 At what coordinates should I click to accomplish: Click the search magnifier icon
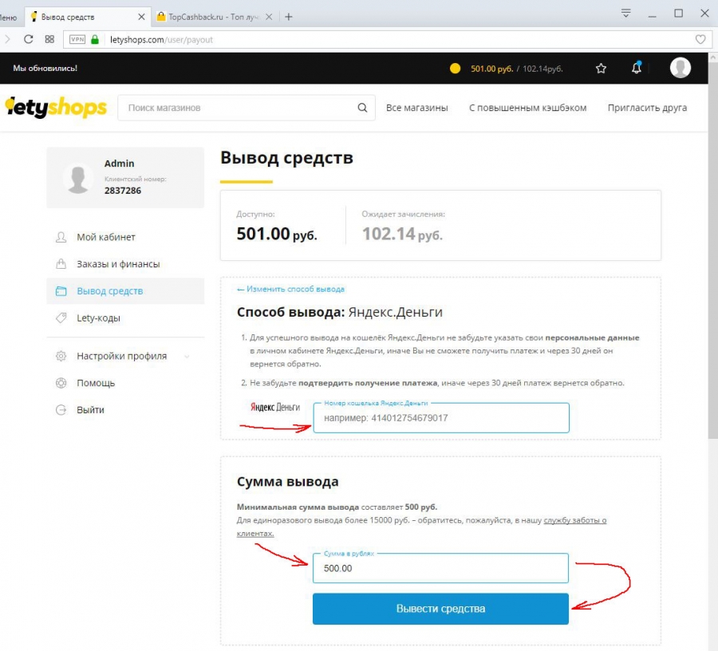pyautogui.click(x=362, y=108)
